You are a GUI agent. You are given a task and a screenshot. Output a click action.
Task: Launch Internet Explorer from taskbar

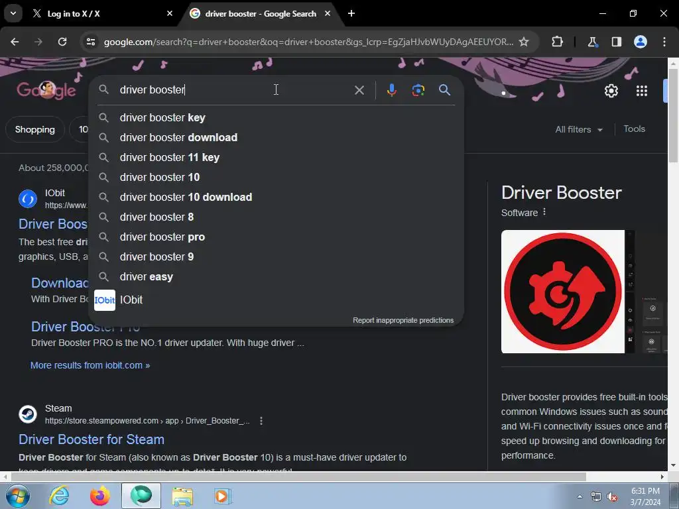pyautogui.click(x=59, y=496)
